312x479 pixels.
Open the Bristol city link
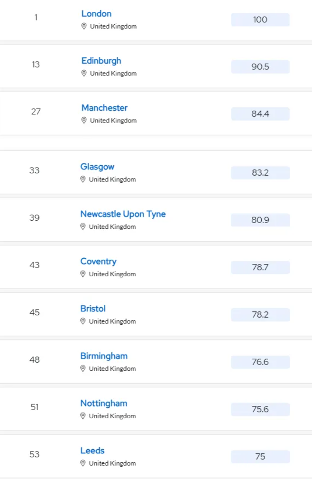pyautogui.click(x=93, y=309)
